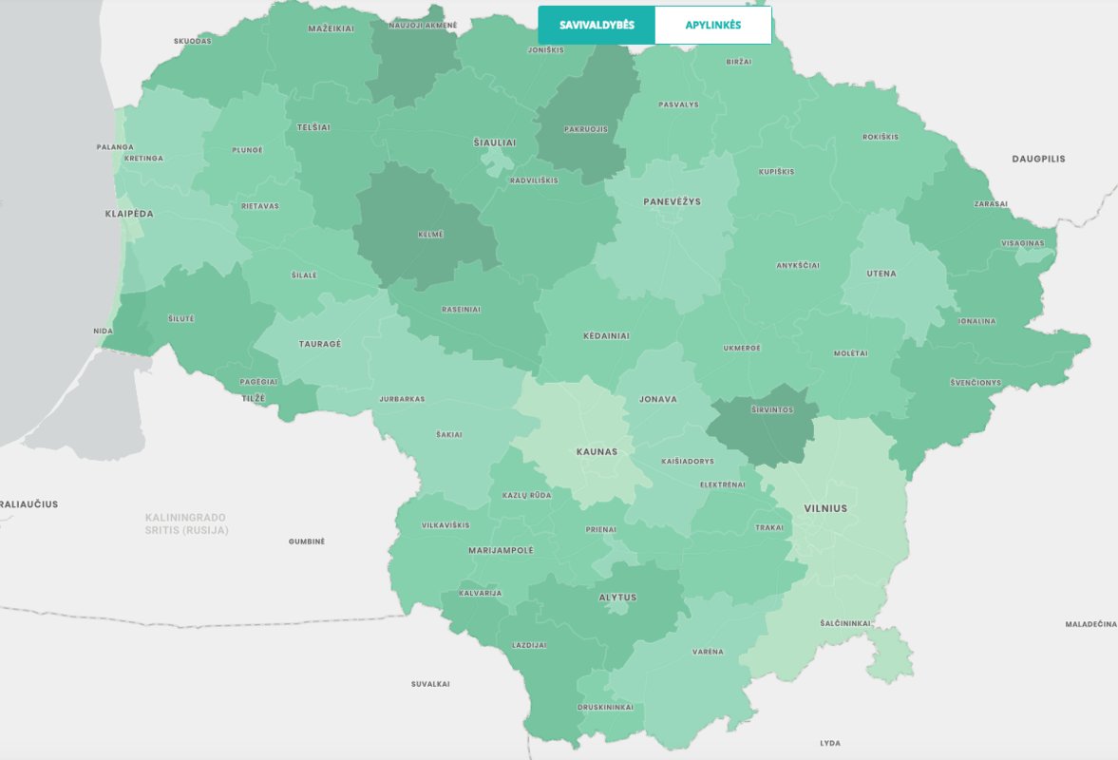The image size is (1118, 760).
Task: Switch to the Savivaldybės view
Action: pyautogui.click(x=597, y=25)
